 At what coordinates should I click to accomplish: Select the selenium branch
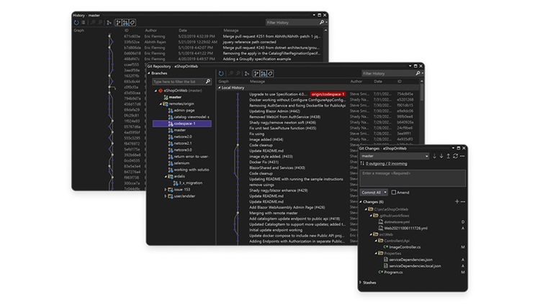181,163
